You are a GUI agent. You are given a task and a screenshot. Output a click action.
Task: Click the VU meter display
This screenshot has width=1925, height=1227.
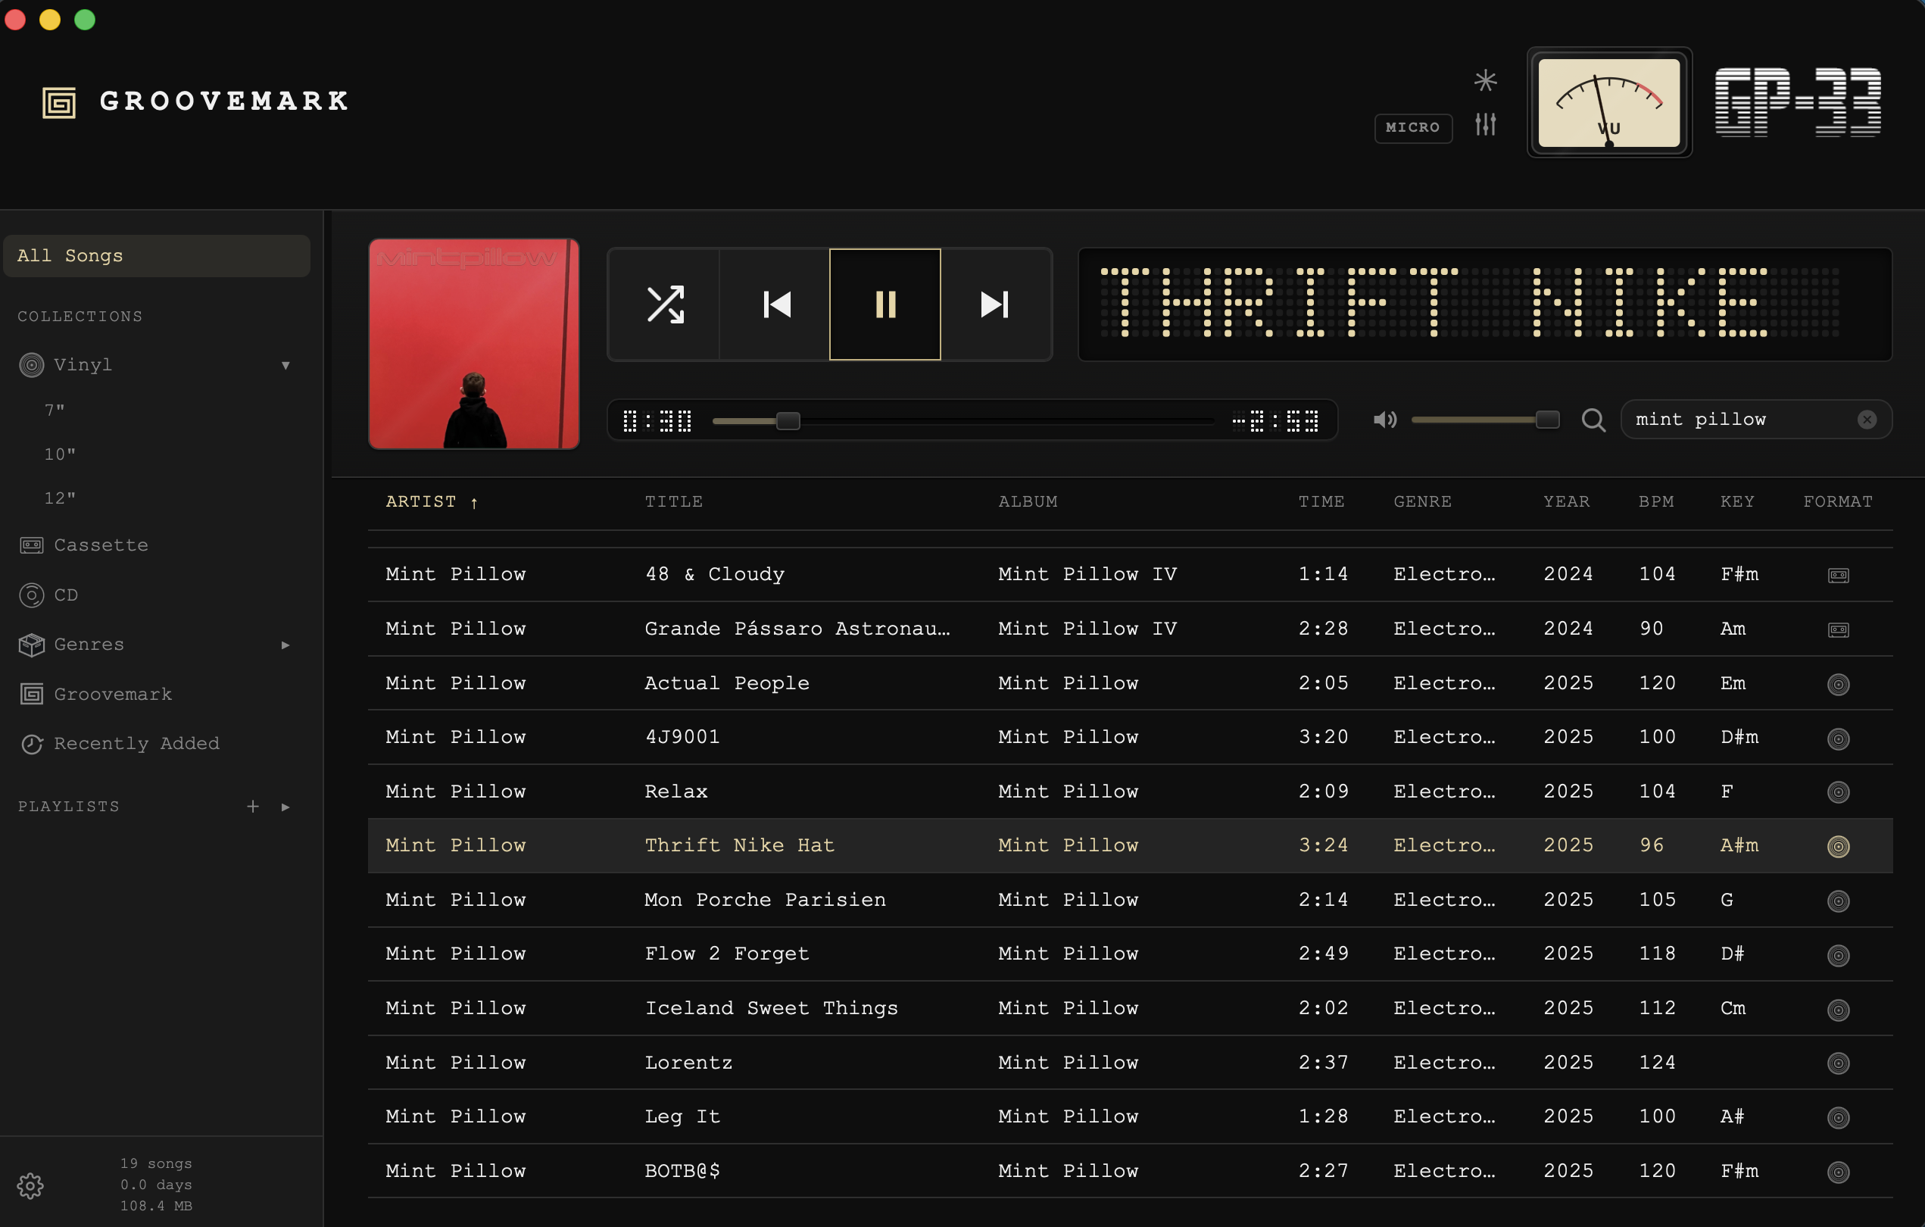coord(1608,102)
